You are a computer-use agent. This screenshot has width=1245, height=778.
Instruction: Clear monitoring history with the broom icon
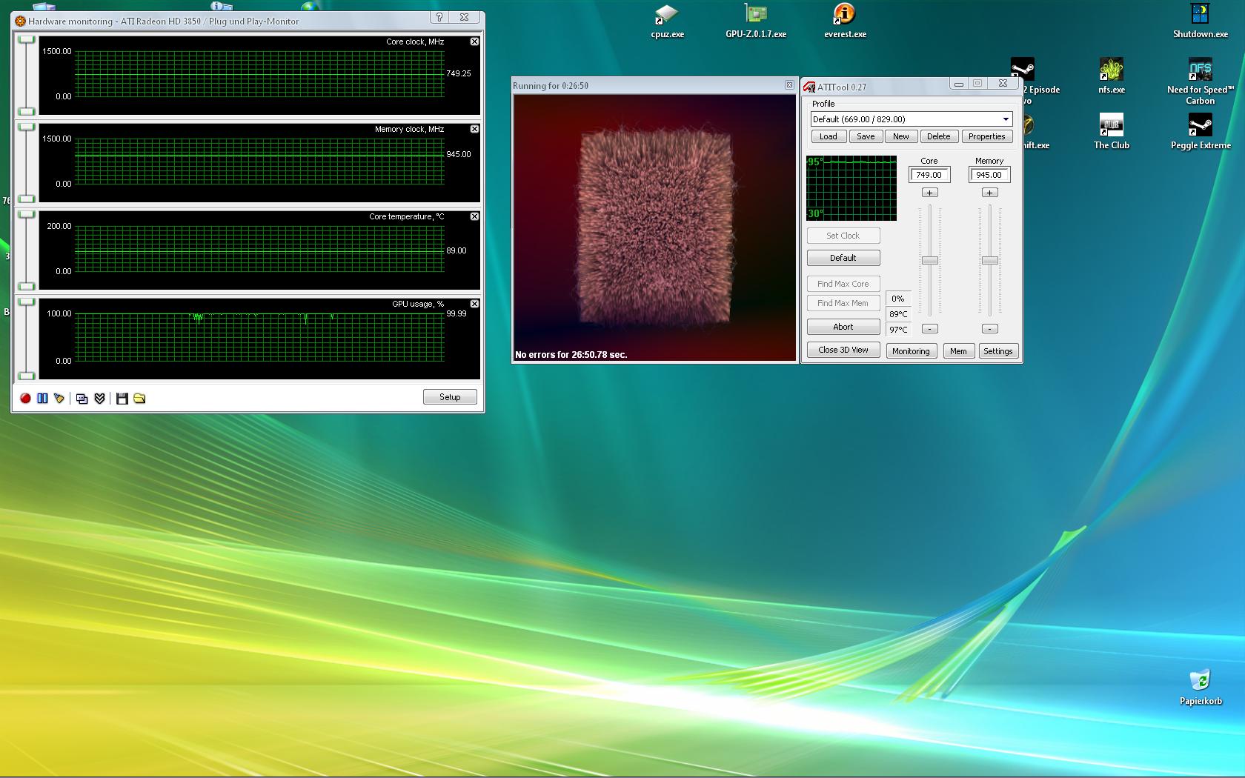pyautogui.click(x=59, y=399)
